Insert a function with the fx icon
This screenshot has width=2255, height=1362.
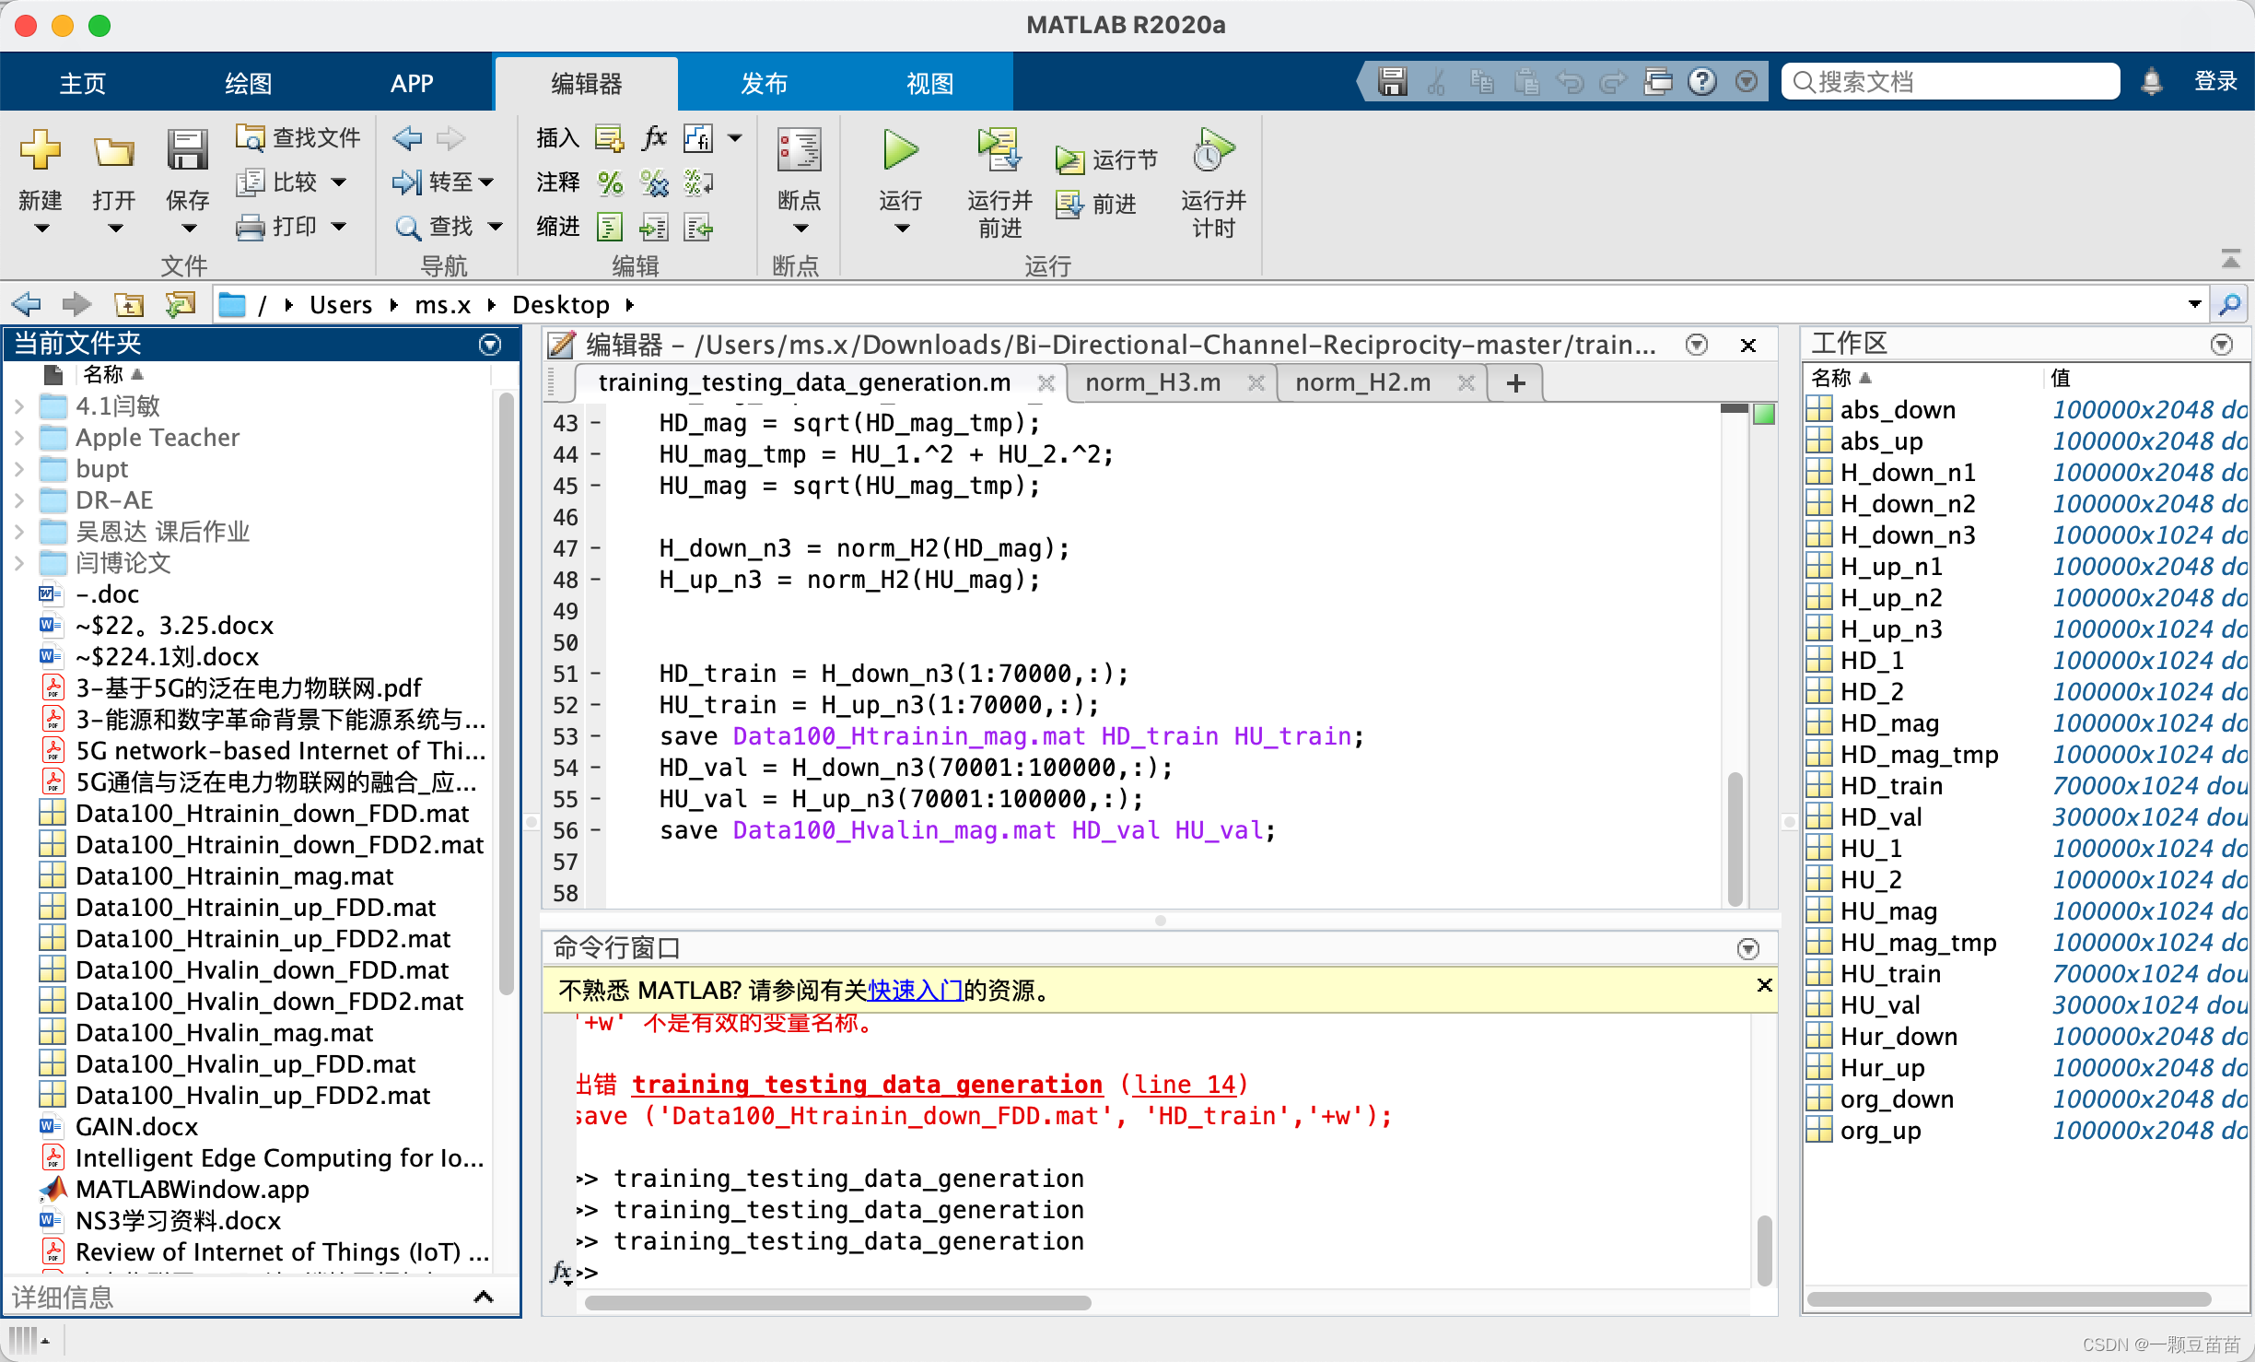click(x=654, y=138)
